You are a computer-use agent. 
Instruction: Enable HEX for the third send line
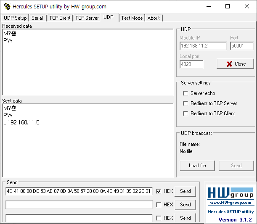[159, 218]
